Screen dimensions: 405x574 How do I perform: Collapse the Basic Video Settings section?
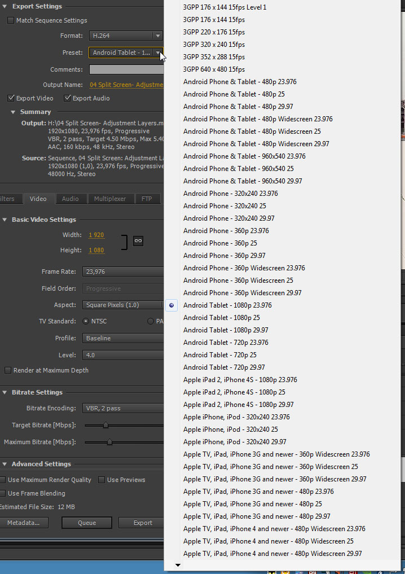(x=5, y=220)
